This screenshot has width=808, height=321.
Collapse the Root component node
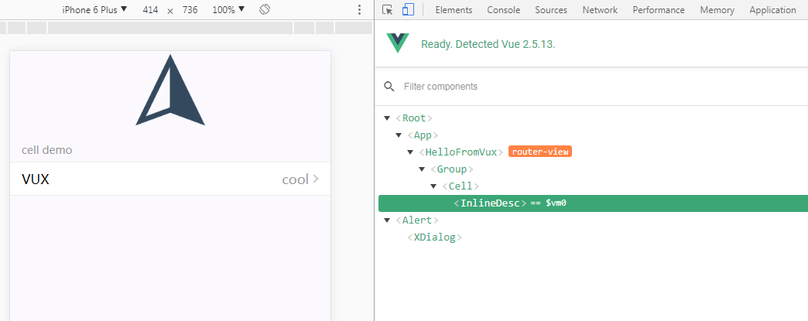387,118
